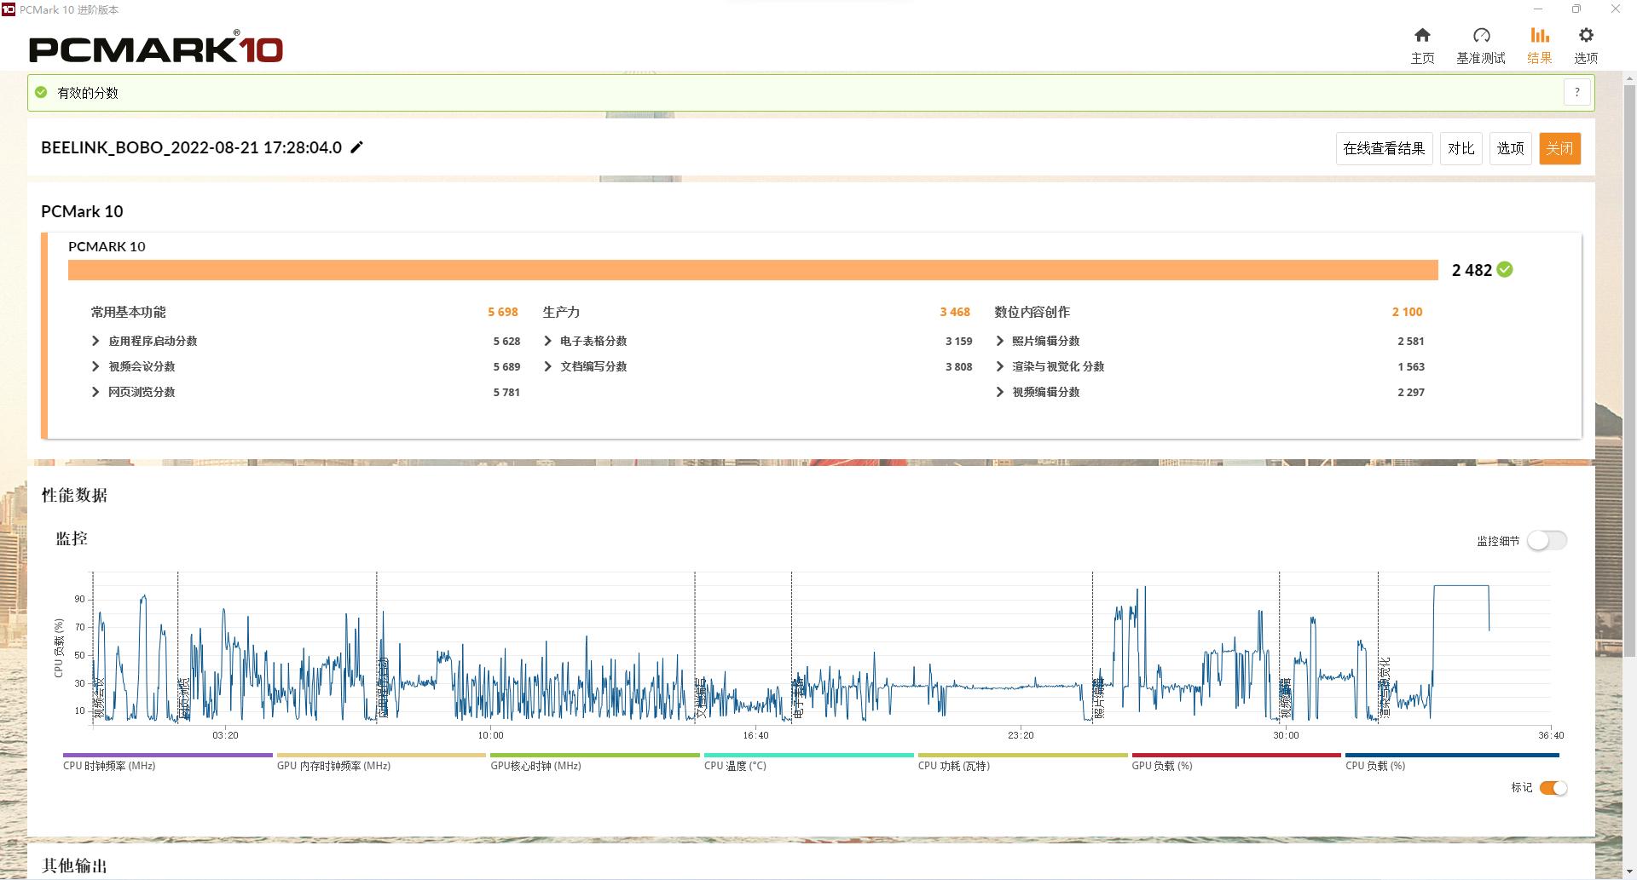1637x880 pixels.
Task: Click the question mark help icon
Action: tap(1576, 92)
